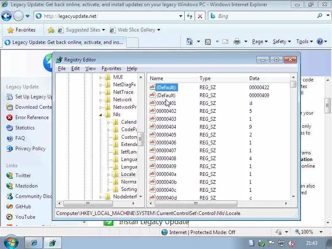Click the blue Help icon
The width and height of the screenshot is (332, 249).
[320, 41]
